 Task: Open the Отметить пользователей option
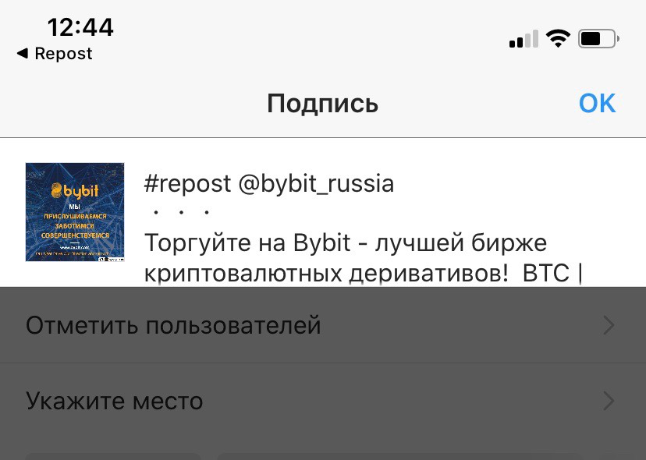323,325
